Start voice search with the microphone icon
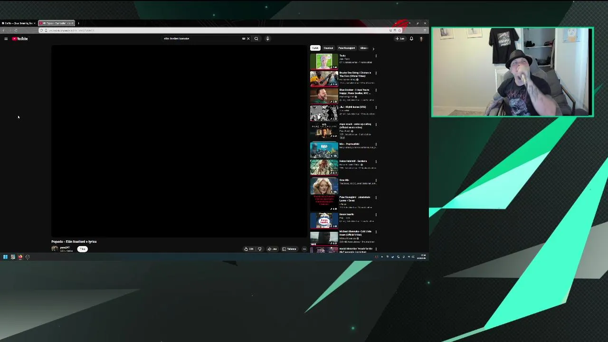 [x=267, y=39]
